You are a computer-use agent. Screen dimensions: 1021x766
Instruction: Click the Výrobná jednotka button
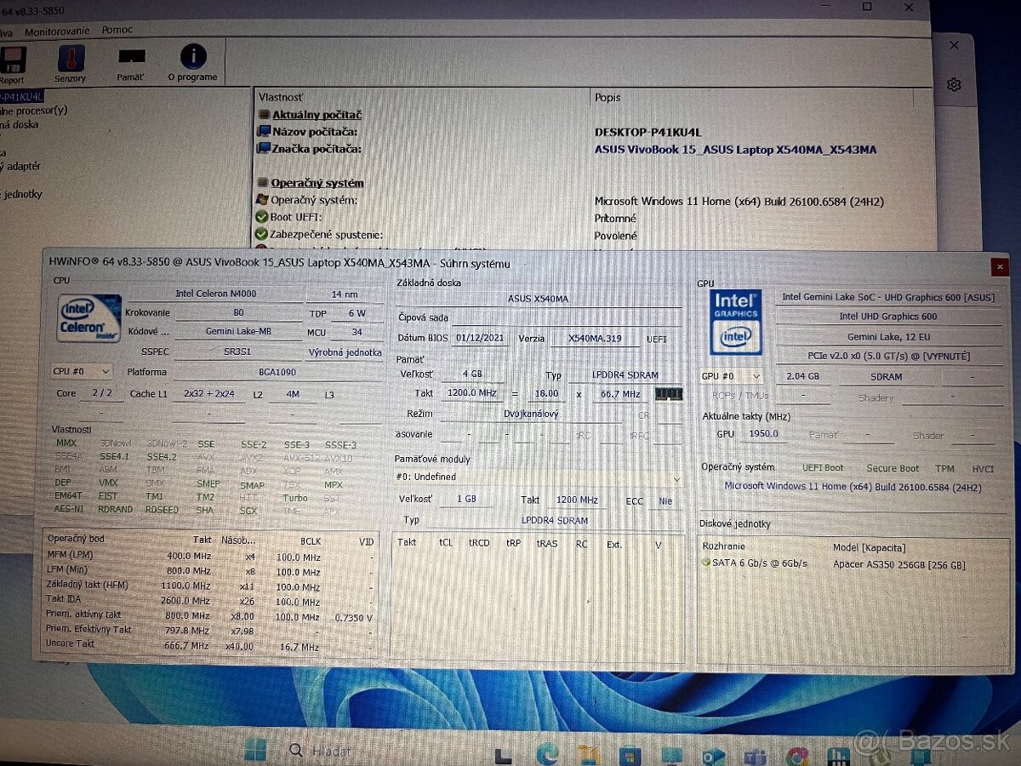344,352
